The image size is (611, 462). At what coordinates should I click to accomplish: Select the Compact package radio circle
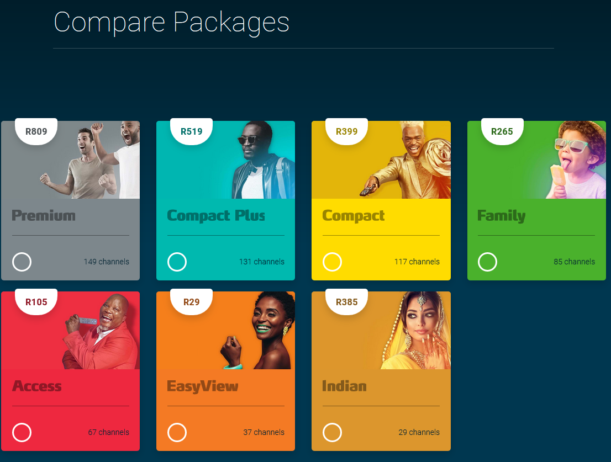(x=333, y=262)
